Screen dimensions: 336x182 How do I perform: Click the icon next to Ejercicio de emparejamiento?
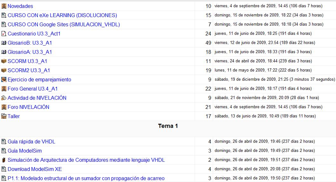click(4, 79)
